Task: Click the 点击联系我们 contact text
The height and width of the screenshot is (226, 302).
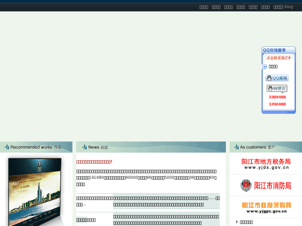Action: (278, 58)
